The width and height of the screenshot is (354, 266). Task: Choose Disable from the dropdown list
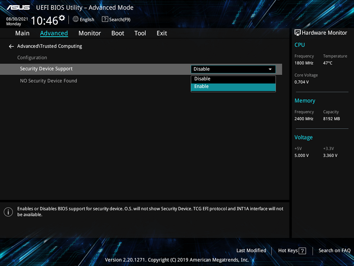(x=233, y=79)
